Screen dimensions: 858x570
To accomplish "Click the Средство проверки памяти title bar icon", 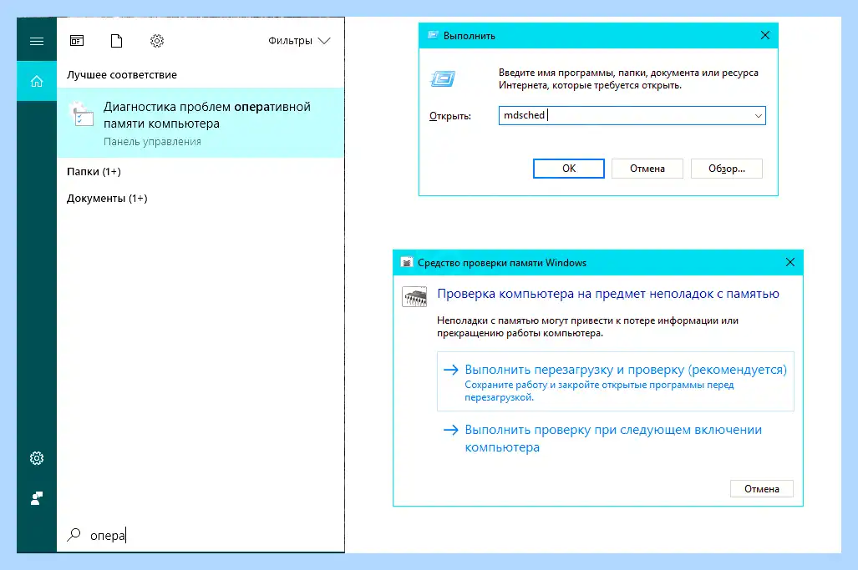I will [x=407, y=262].
